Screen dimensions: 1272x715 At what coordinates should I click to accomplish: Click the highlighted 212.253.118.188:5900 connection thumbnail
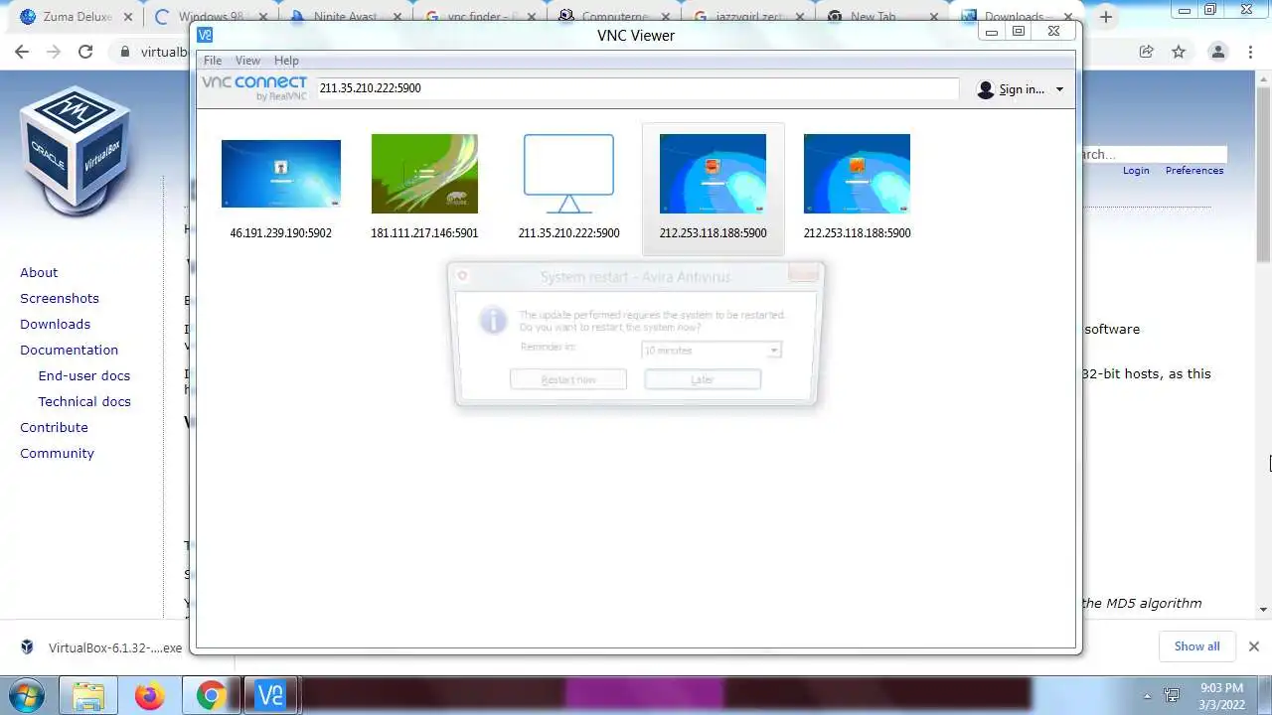click(x=713, y=174)
